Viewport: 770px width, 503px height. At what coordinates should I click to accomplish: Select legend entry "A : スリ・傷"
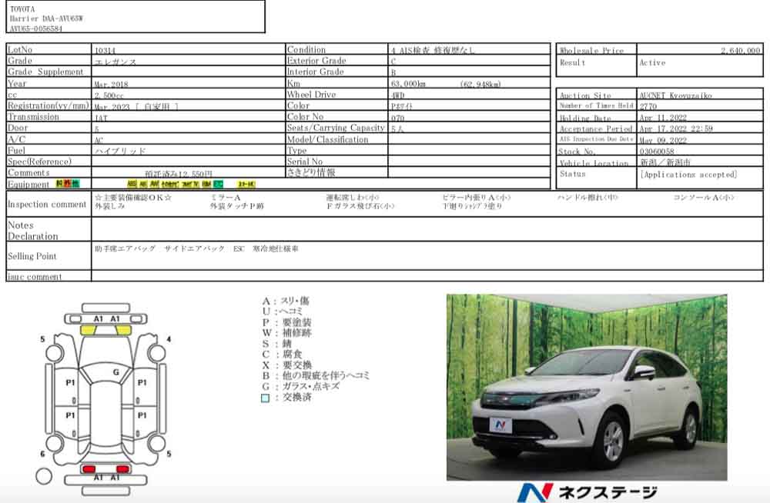click(286, 301)
